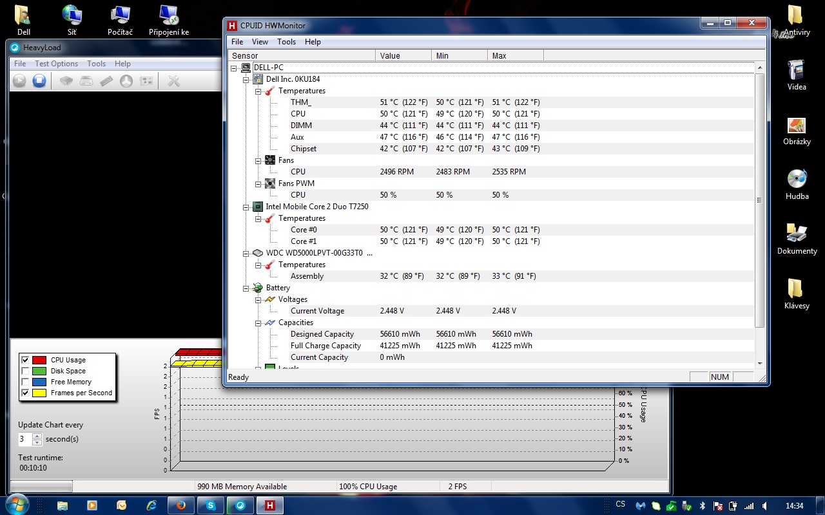The image size is (825, 515).
Task: Switch to Skype in the taskbar
Action: pos(211,505)
